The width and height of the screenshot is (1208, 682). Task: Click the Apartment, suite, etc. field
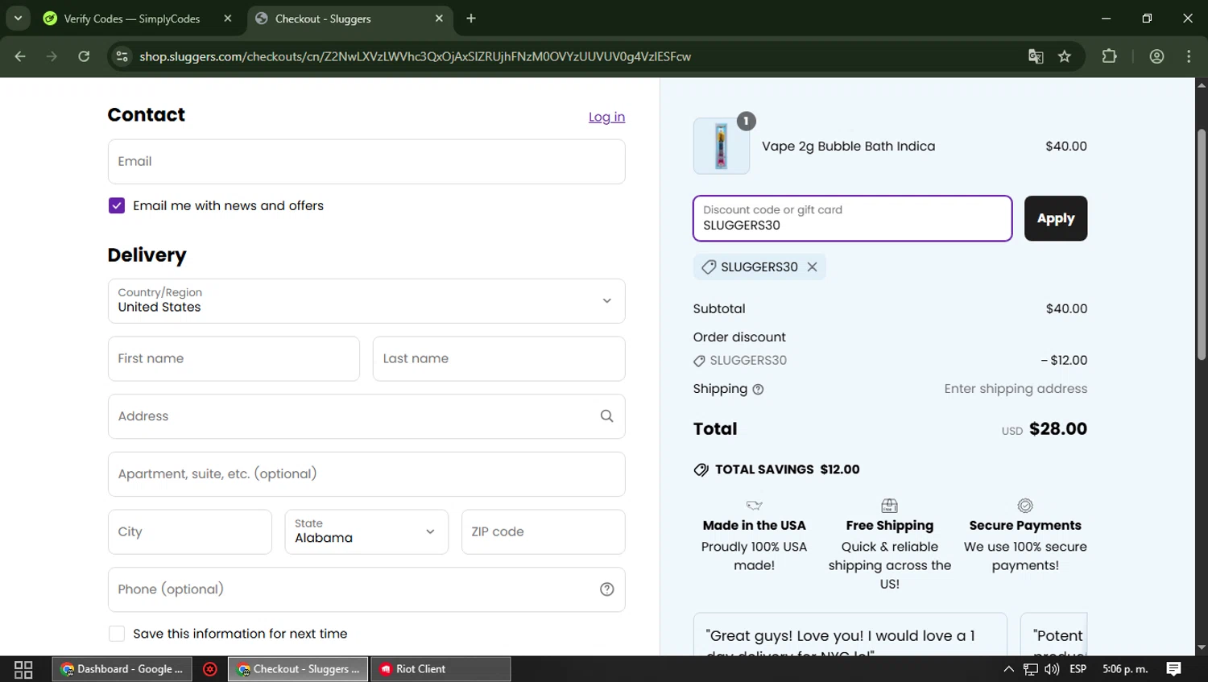[x=366, y=474]
